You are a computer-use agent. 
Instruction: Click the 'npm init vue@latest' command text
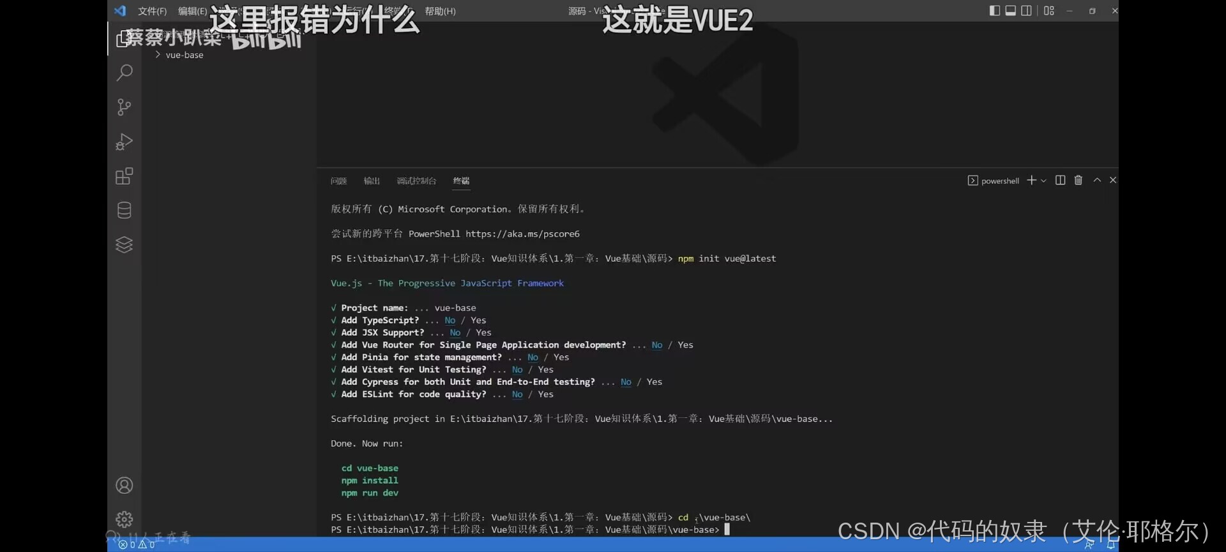coord(727,258)
